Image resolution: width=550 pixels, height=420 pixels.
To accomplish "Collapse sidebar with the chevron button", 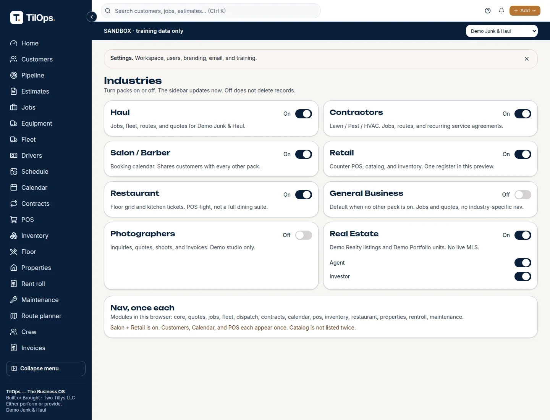I will click(x=92, y=17).
